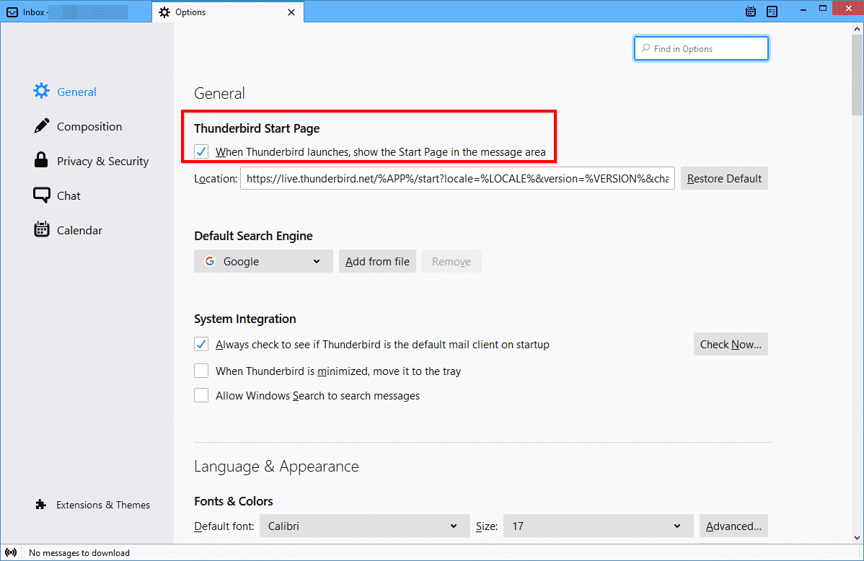
Task: Click the Calendar icon in sidebar
Action: point(41,229)
